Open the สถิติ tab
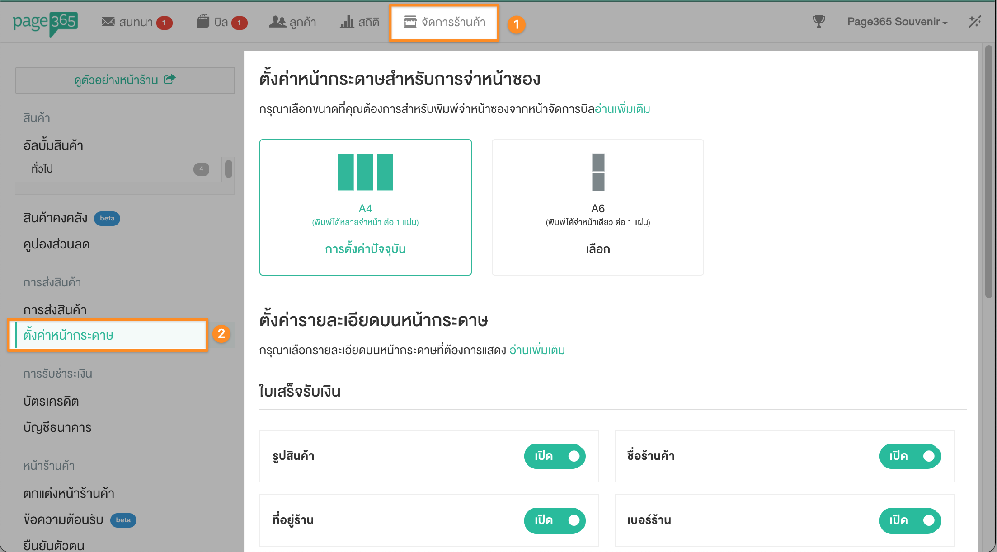This screenshot has width=997, height=552. (360, 22)
